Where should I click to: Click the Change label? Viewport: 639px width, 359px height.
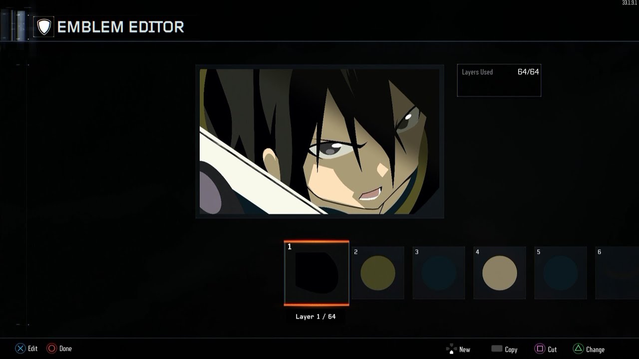coord(596,350)
